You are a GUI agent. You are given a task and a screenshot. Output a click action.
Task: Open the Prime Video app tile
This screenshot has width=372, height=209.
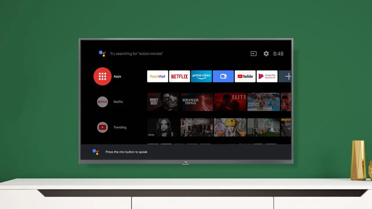[201, 76]
